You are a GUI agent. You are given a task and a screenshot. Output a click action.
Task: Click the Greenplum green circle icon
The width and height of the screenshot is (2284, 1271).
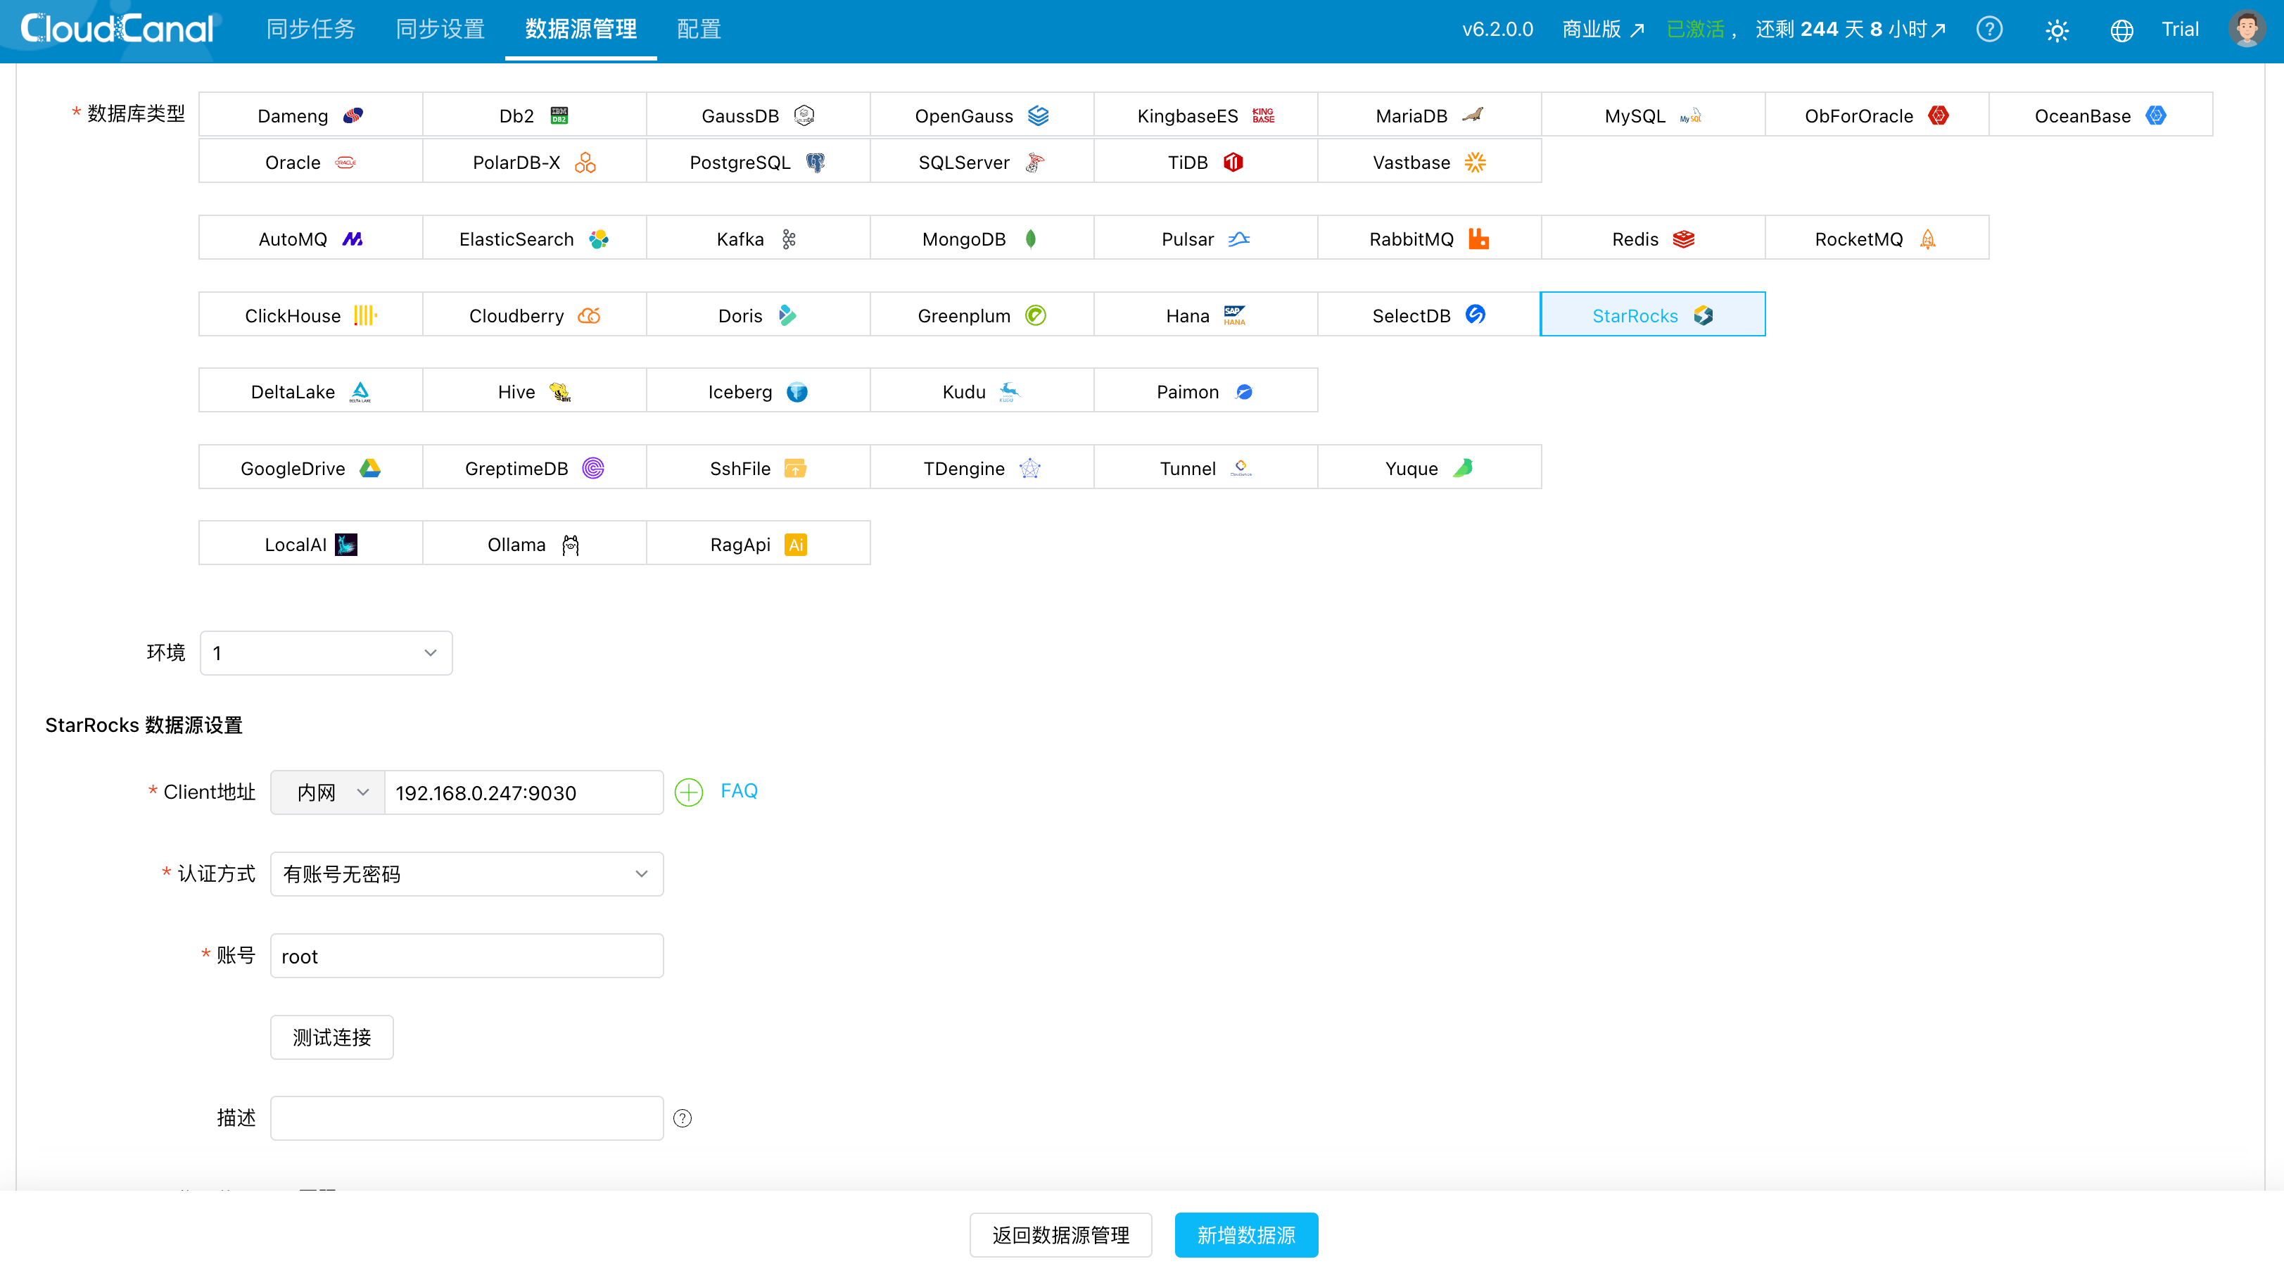1036,315
